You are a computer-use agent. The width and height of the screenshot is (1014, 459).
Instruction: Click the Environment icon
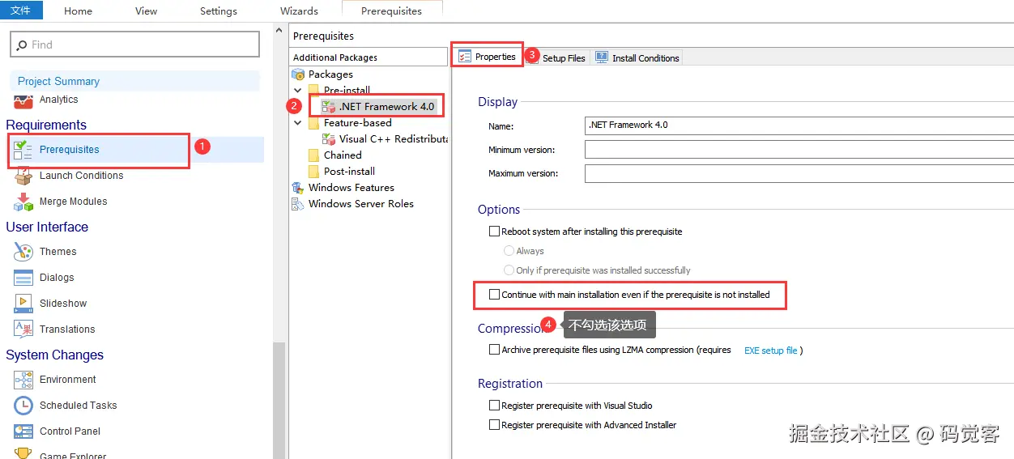23,380
